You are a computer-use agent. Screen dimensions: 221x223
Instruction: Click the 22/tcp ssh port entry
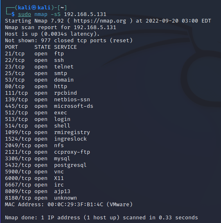pyautogui.click(x=34, y=60)
